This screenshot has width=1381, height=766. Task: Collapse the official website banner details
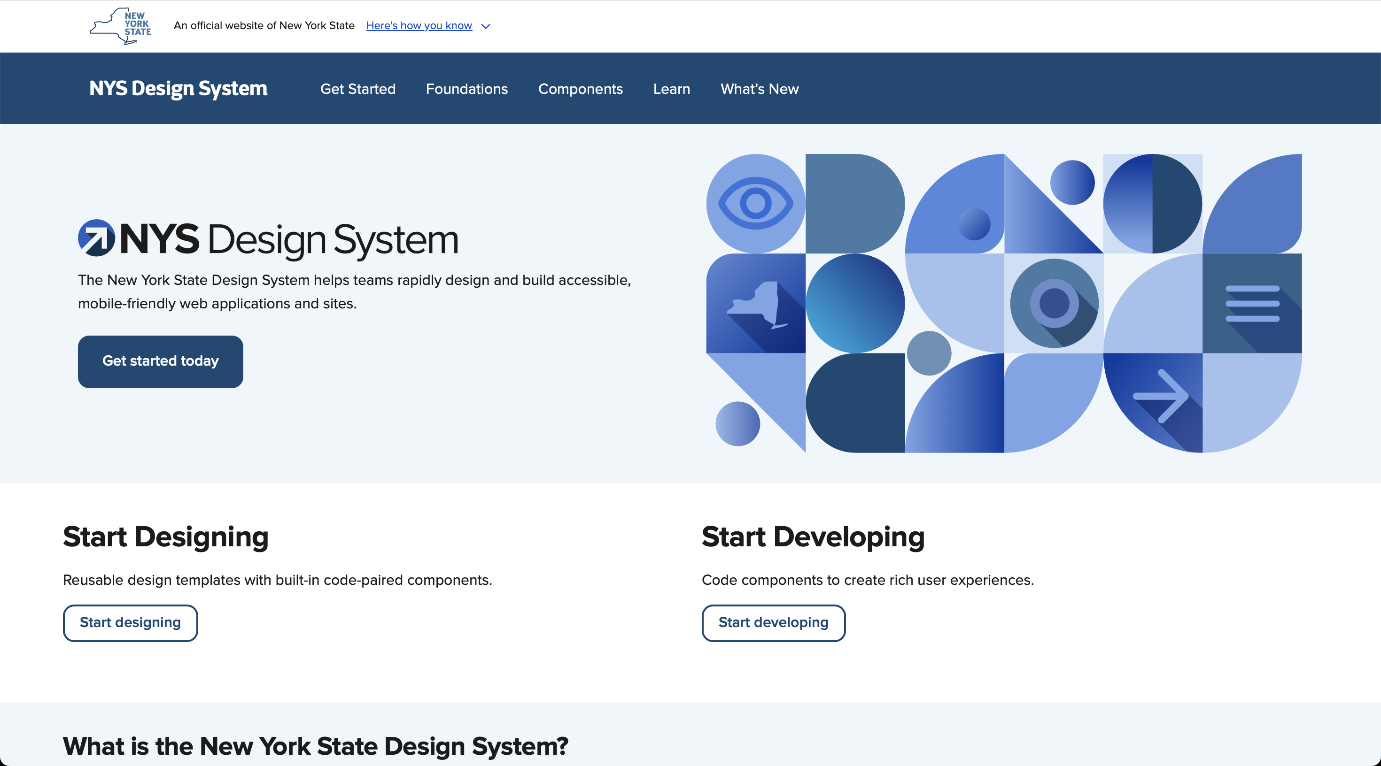point(486,26)
